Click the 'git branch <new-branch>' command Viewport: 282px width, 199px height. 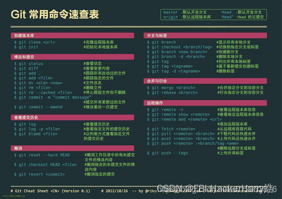(x=177, y=52)
